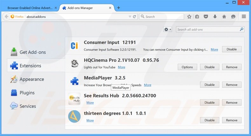Viewport: 251px width, 136px height.
Task: Select See Results Hub title text
Action: pyautogui.click(x=101, y=96)
